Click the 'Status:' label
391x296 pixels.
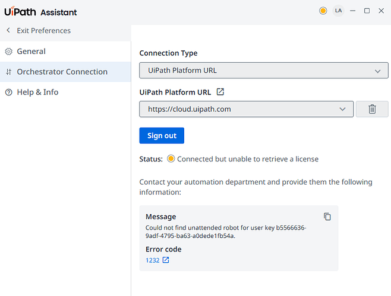tap(151, 159)
